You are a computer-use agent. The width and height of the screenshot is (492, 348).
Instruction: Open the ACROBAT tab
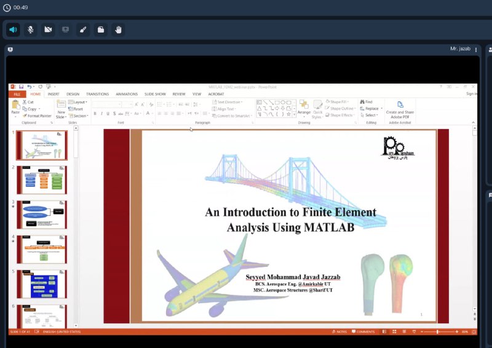[x=216, y=94]
